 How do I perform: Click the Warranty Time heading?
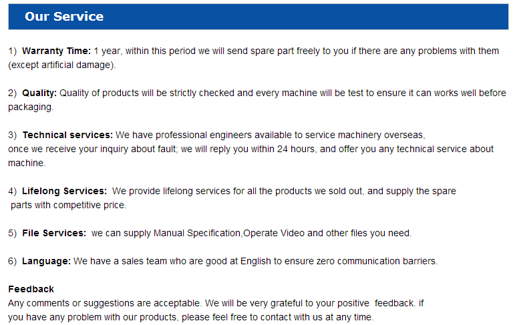[56, 51]
